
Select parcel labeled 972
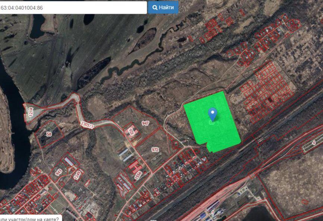pos(155,149)
